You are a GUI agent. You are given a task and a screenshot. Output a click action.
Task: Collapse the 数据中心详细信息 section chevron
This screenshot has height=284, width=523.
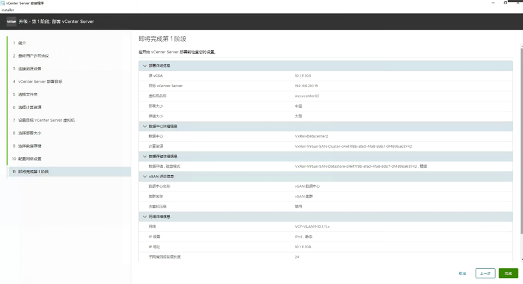tap(145, 127)
